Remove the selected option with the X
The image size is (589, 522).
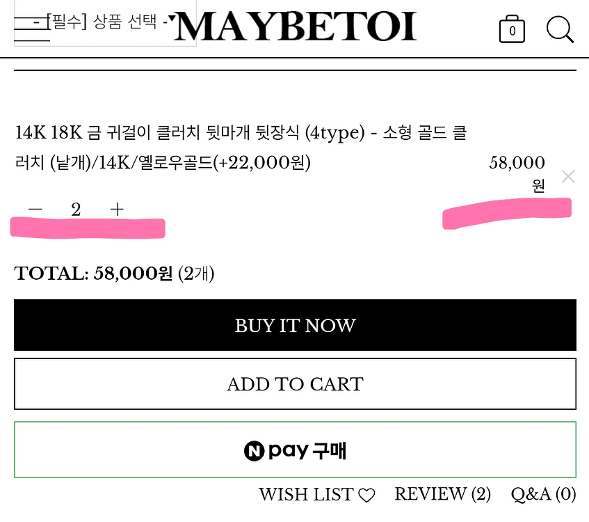568,176
